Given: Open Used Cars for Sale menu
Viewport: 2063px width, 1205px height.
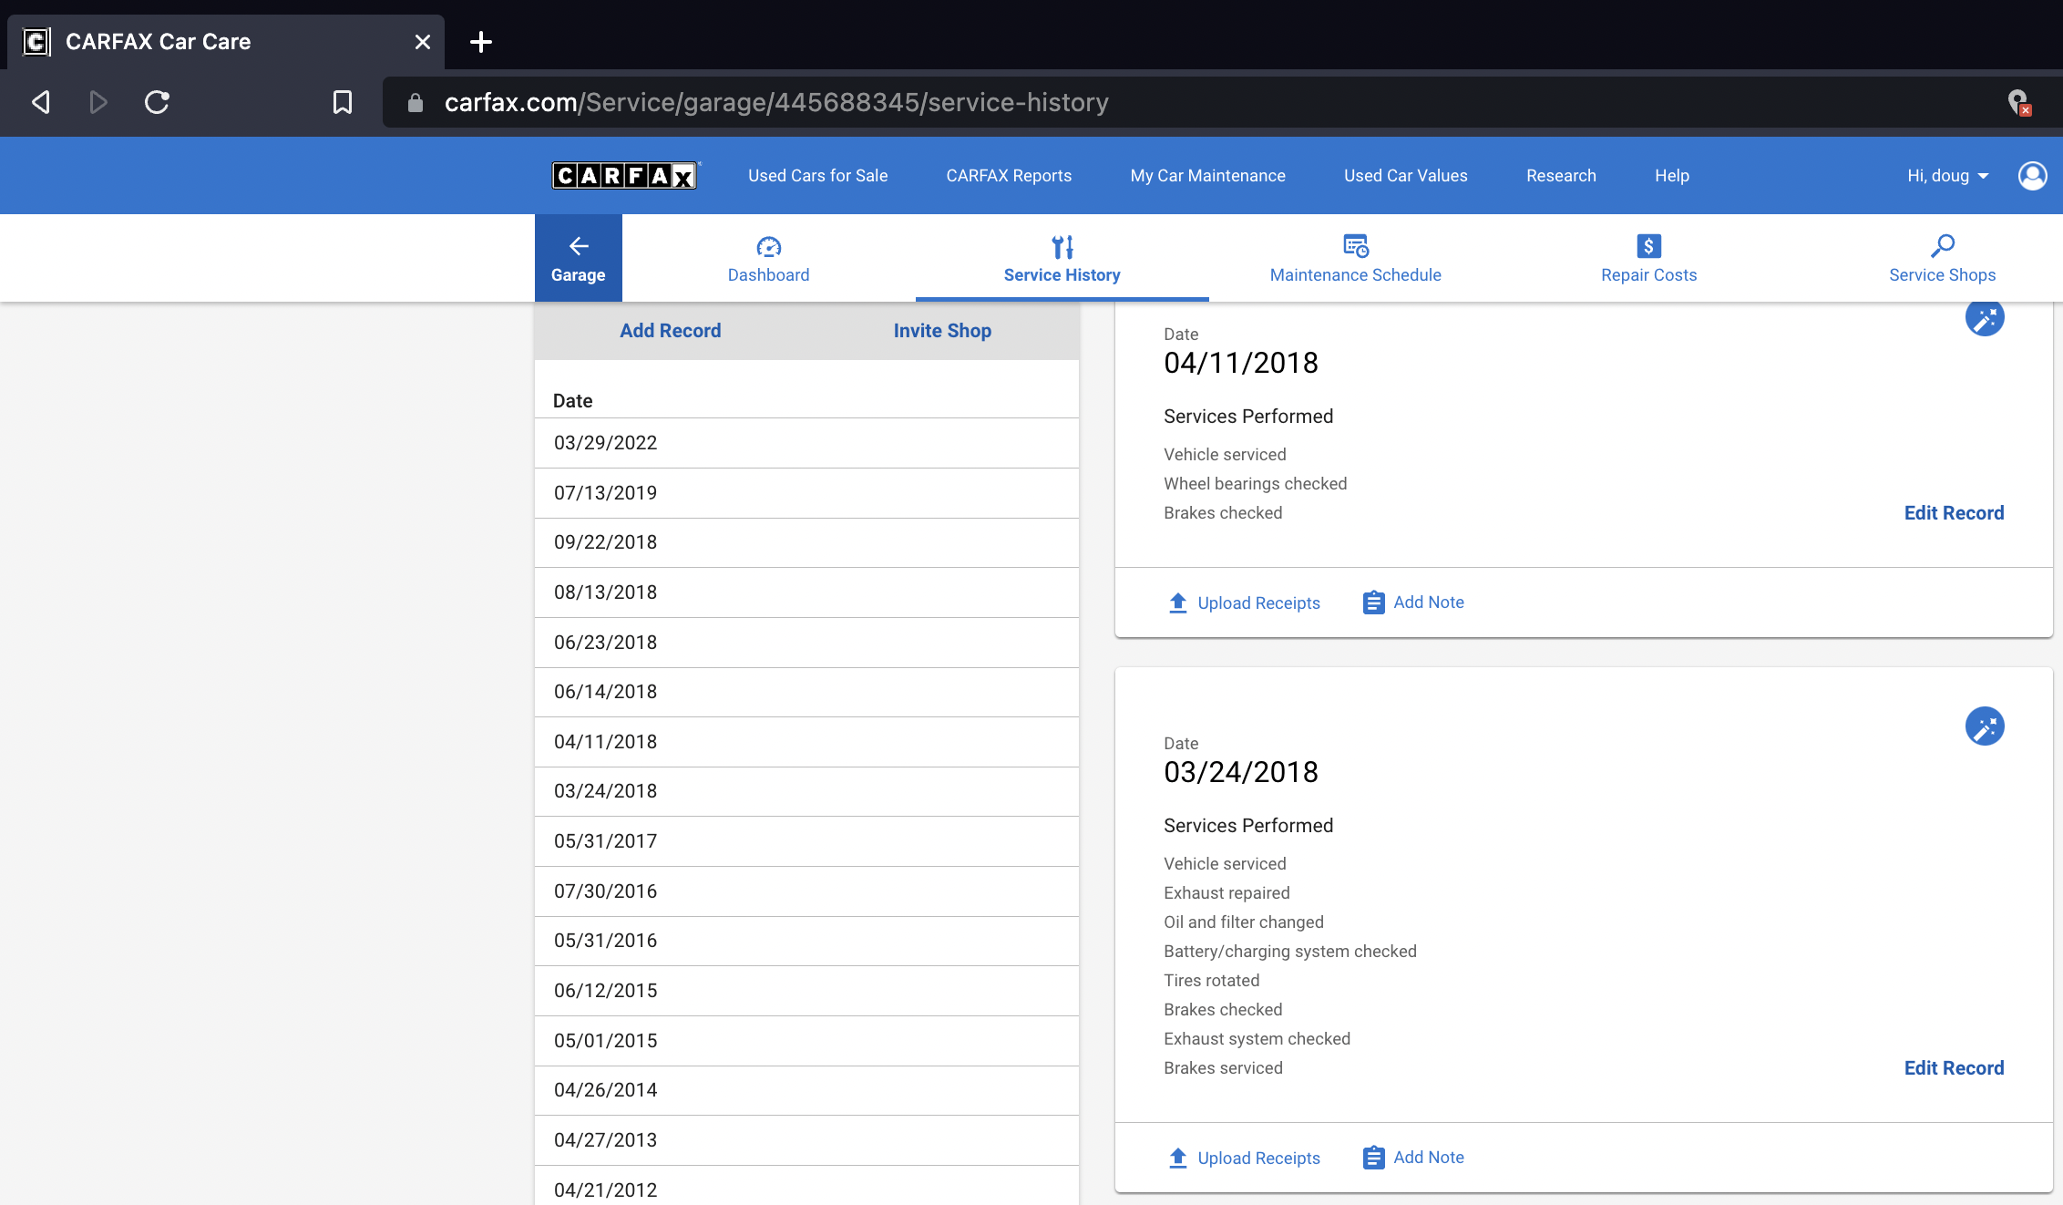Looking at the screenshot, I should pyautogui.click(x=818, y=176).
